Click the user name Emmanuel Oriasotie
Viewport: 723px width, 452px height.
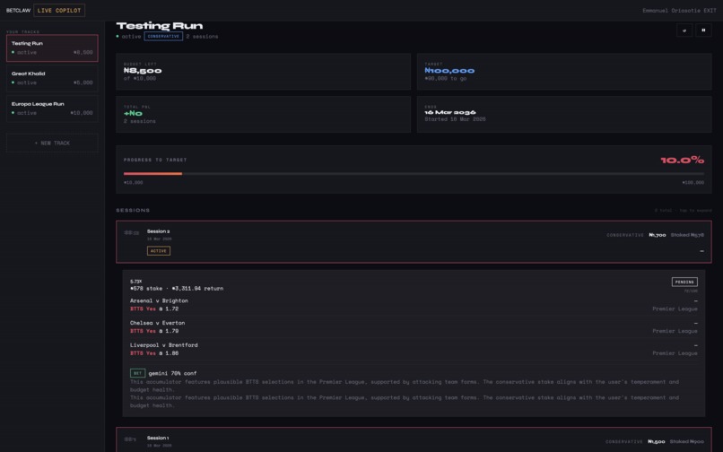(x=671, y=10)
